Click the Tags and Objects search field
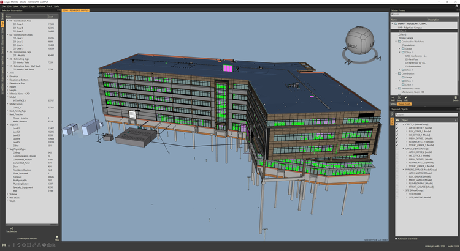 pyautogui.click(x=424, y=114)
